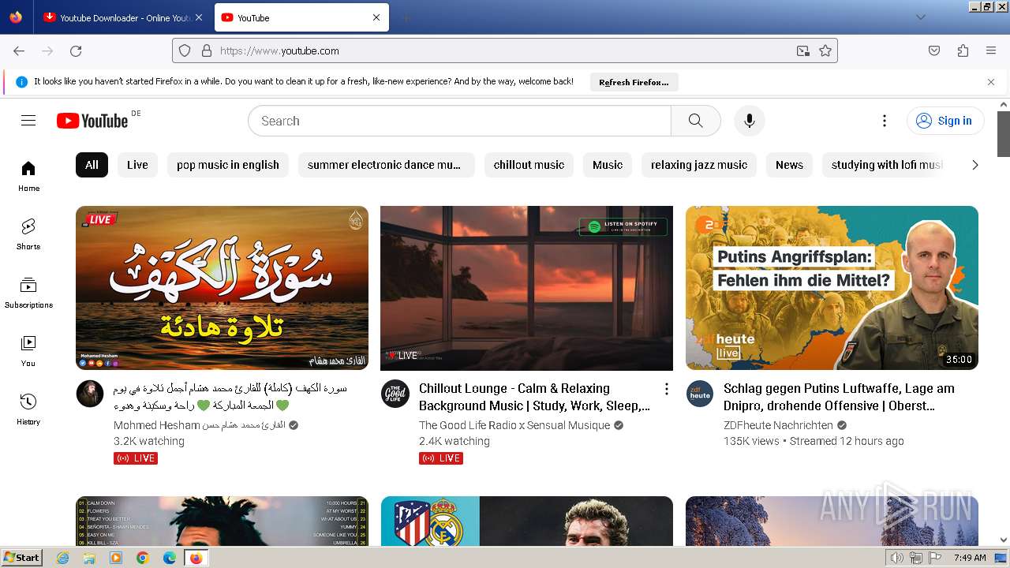This screenshot has width=1010, height=568.
Task: Reload the page in Firefox
Action: tap(76, 50)
